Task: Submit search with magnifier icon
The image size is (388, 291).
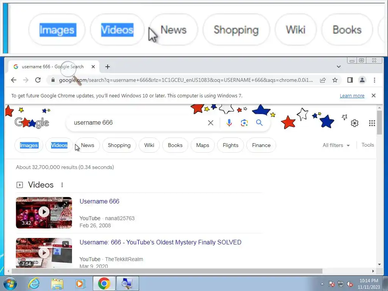Action: tap(259, 122)
